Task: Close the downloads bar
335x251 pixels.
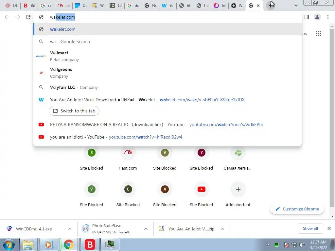Action: (x=329, y=228)
